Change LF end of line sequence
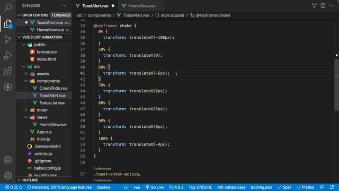This screenshot has width=339, height=191. [x=126, y=187]
